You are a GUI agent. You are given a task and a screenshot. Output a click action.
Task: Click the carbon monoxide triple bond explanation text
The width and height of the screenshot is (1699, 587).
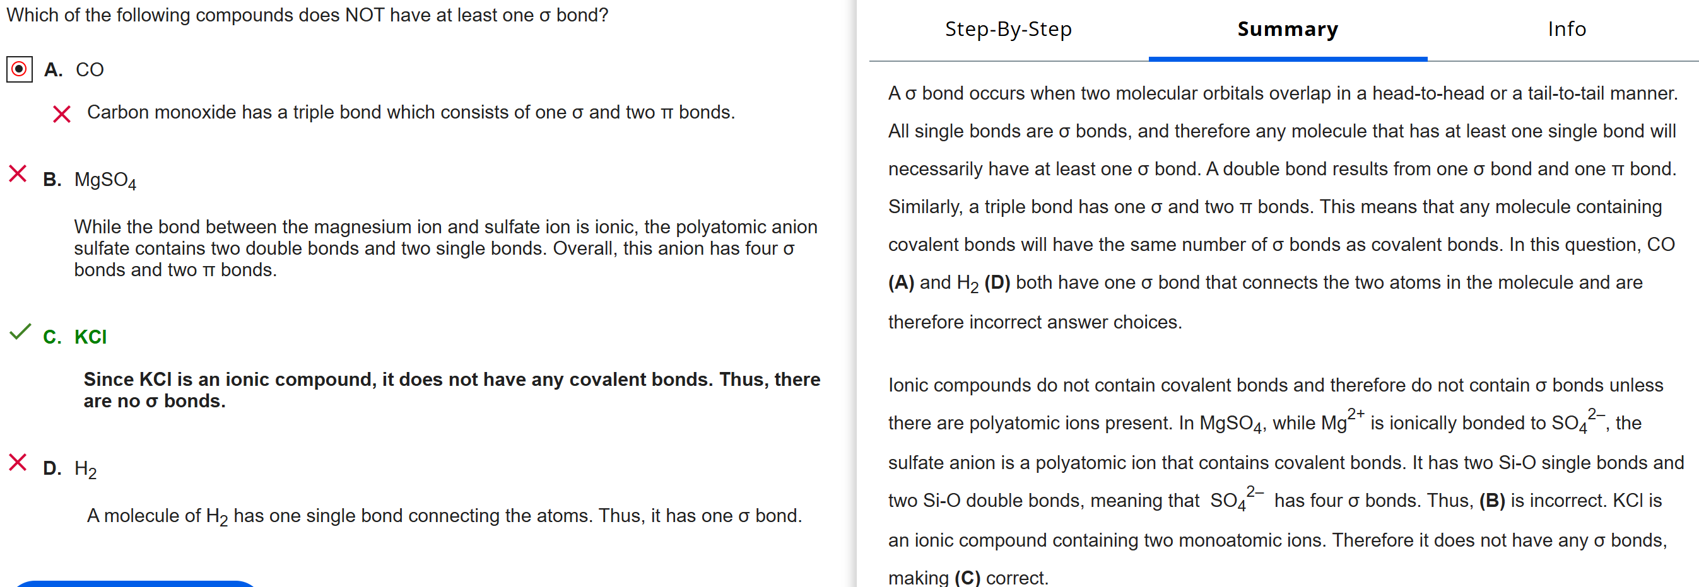pyautogui.click(x=410, y=113)
